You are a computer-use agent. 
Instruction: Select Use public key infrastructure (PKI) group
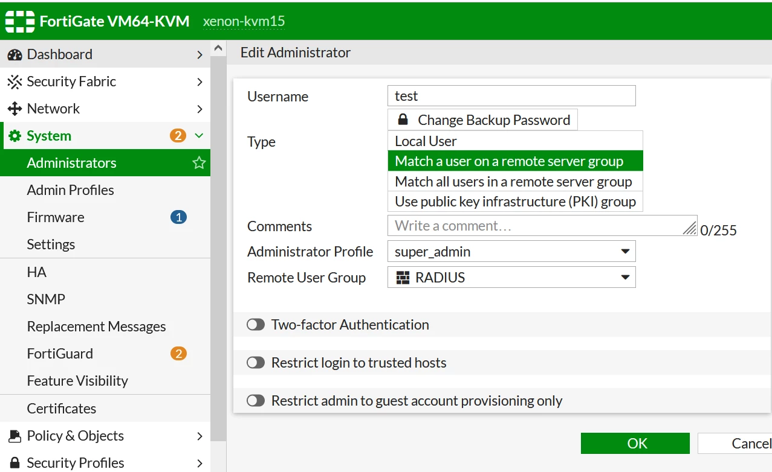click(x=515, y=202)
